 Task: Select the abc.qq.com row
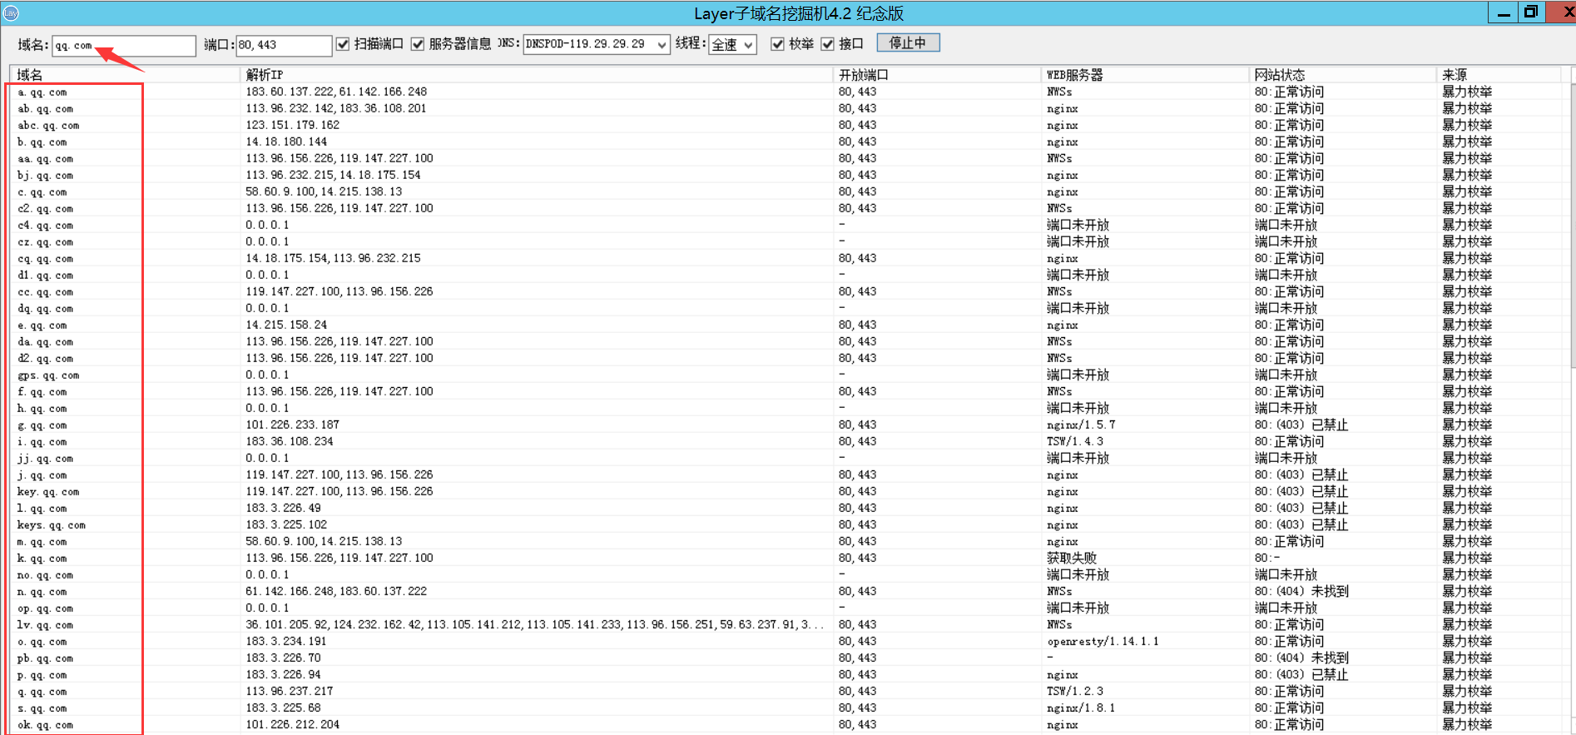coord(786,125)
